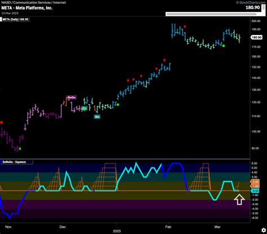
Task: Click the -2.00 oscillator axis label
Action: coord(254,200)
